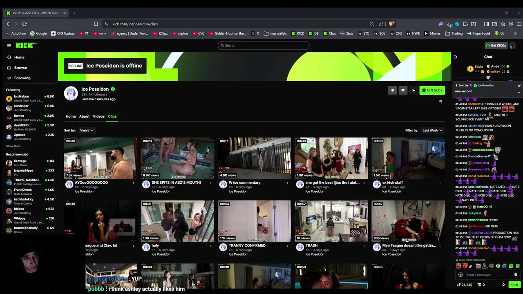
Task: Toggle notifications with the bell button
Action: 392,90
